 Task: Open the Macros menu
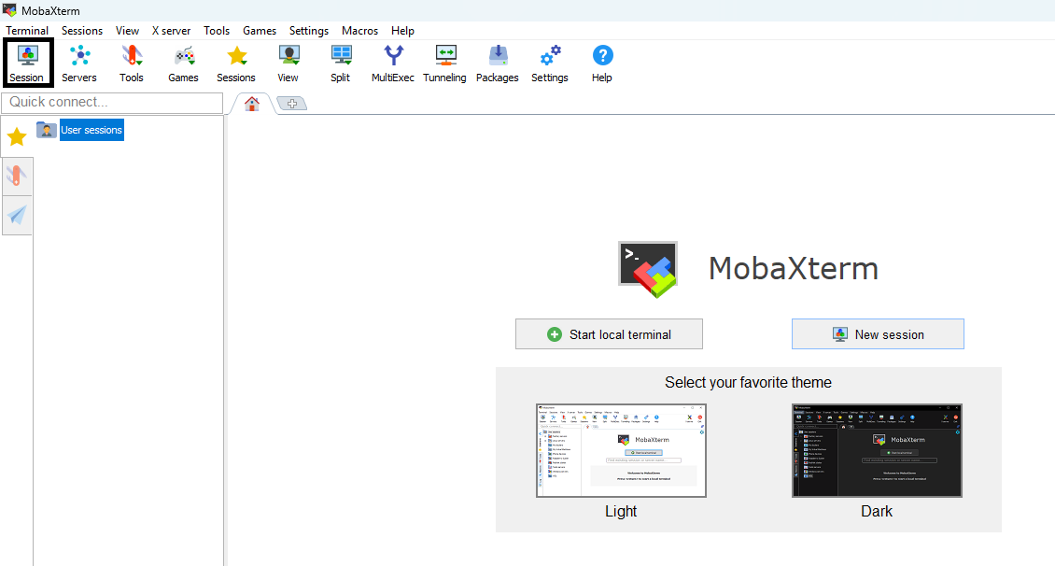point(360,31)
